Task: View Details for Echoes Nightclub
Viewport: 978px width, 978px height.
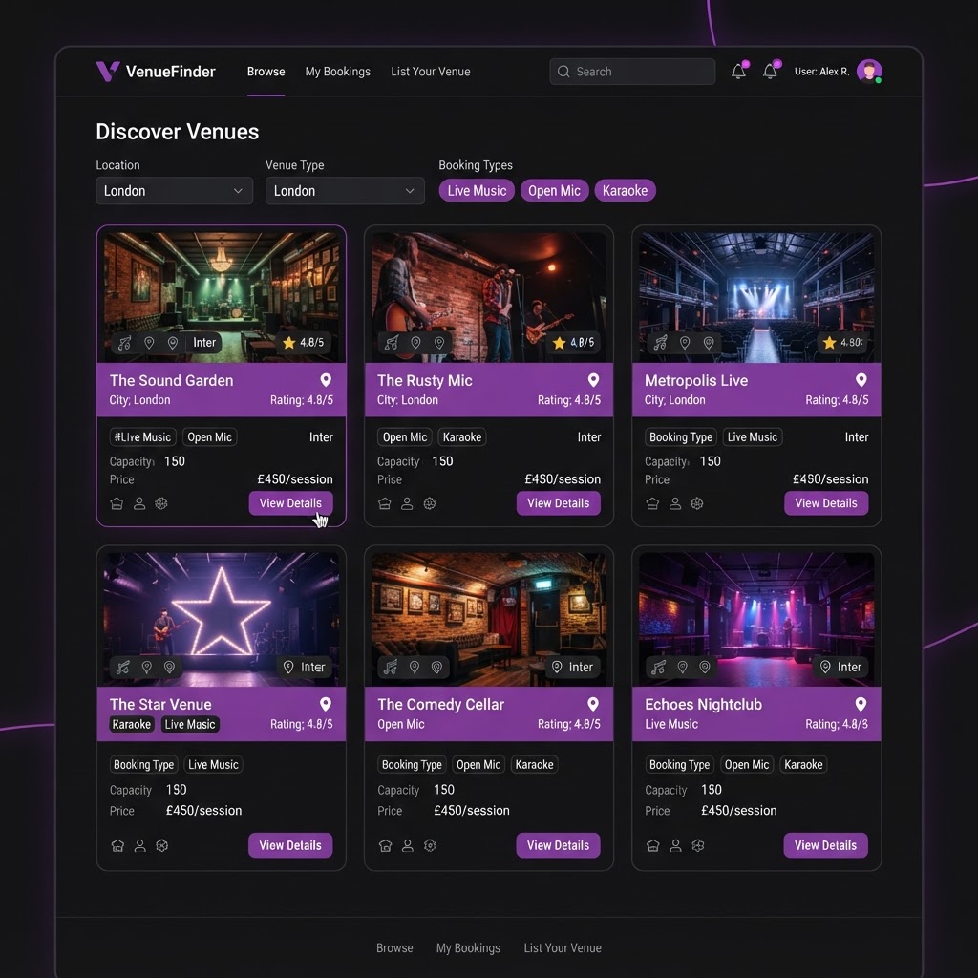Action: point(825,846)
